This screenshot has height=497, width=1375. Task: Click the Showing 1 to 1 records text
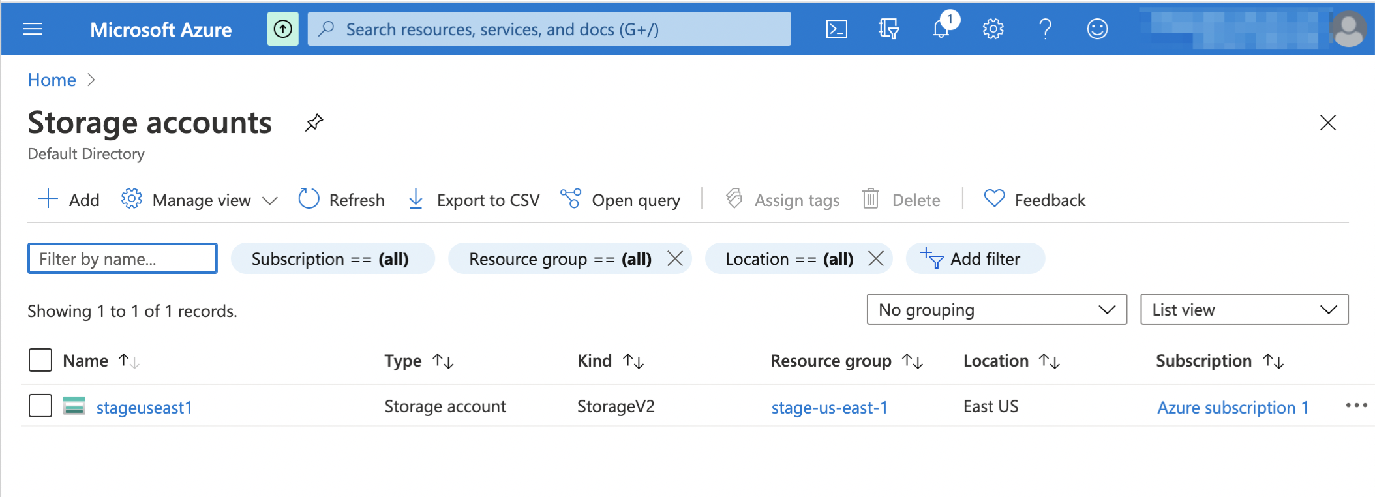(x=132, y=311)
